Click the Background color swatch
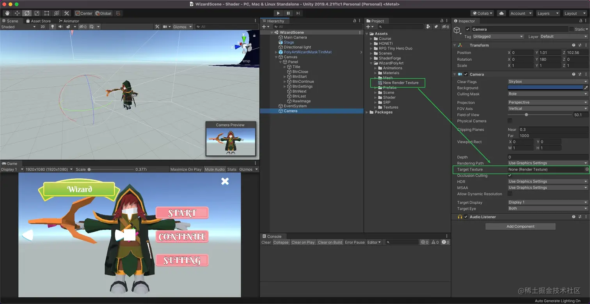The width and height of the screenshot is (590, 304). [546, 88]
